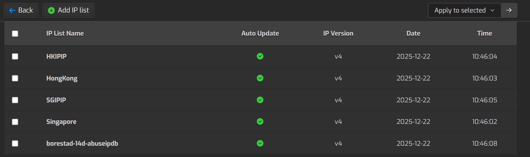Click Singapore auto update green checkmark
Viewport: 530px width, 157px height.
click(260, 122)
